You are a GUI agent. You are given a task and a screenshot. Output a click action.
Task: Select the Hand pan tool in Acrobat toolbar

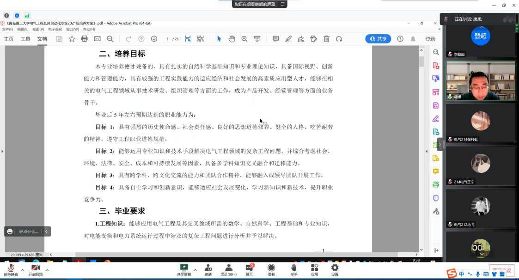[x=232, y=39]
